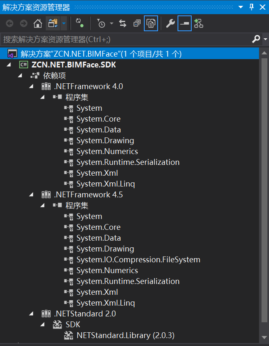This screenshot has height=346, width=269.
Task: Click the search magnifier icon
Action: (255, 39)
